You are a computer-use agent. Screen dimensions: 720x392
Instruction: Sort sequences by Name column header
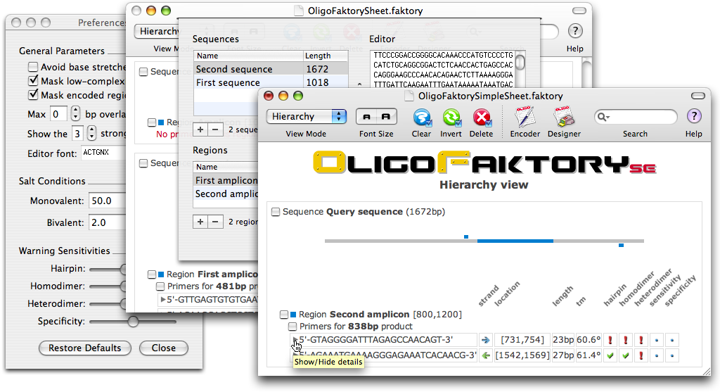pos(248,56)
